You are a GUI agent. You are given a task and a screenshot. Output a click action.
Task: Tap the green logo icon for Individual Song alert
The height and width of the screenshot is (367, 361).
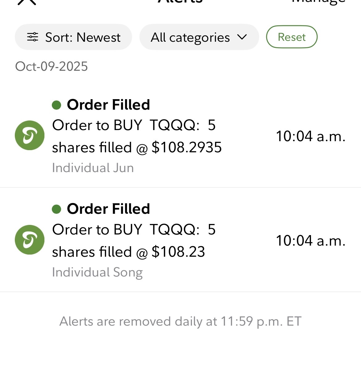(x=30, y=240)
